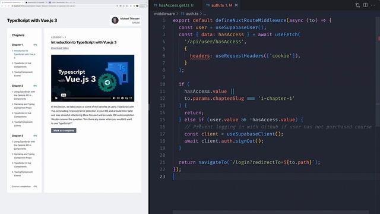Click line number 23 in the gutter

tap(162, 177)
